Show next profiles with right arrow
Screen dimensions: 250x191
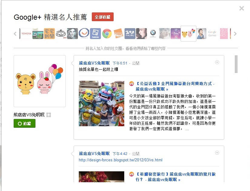pos(235,34)
